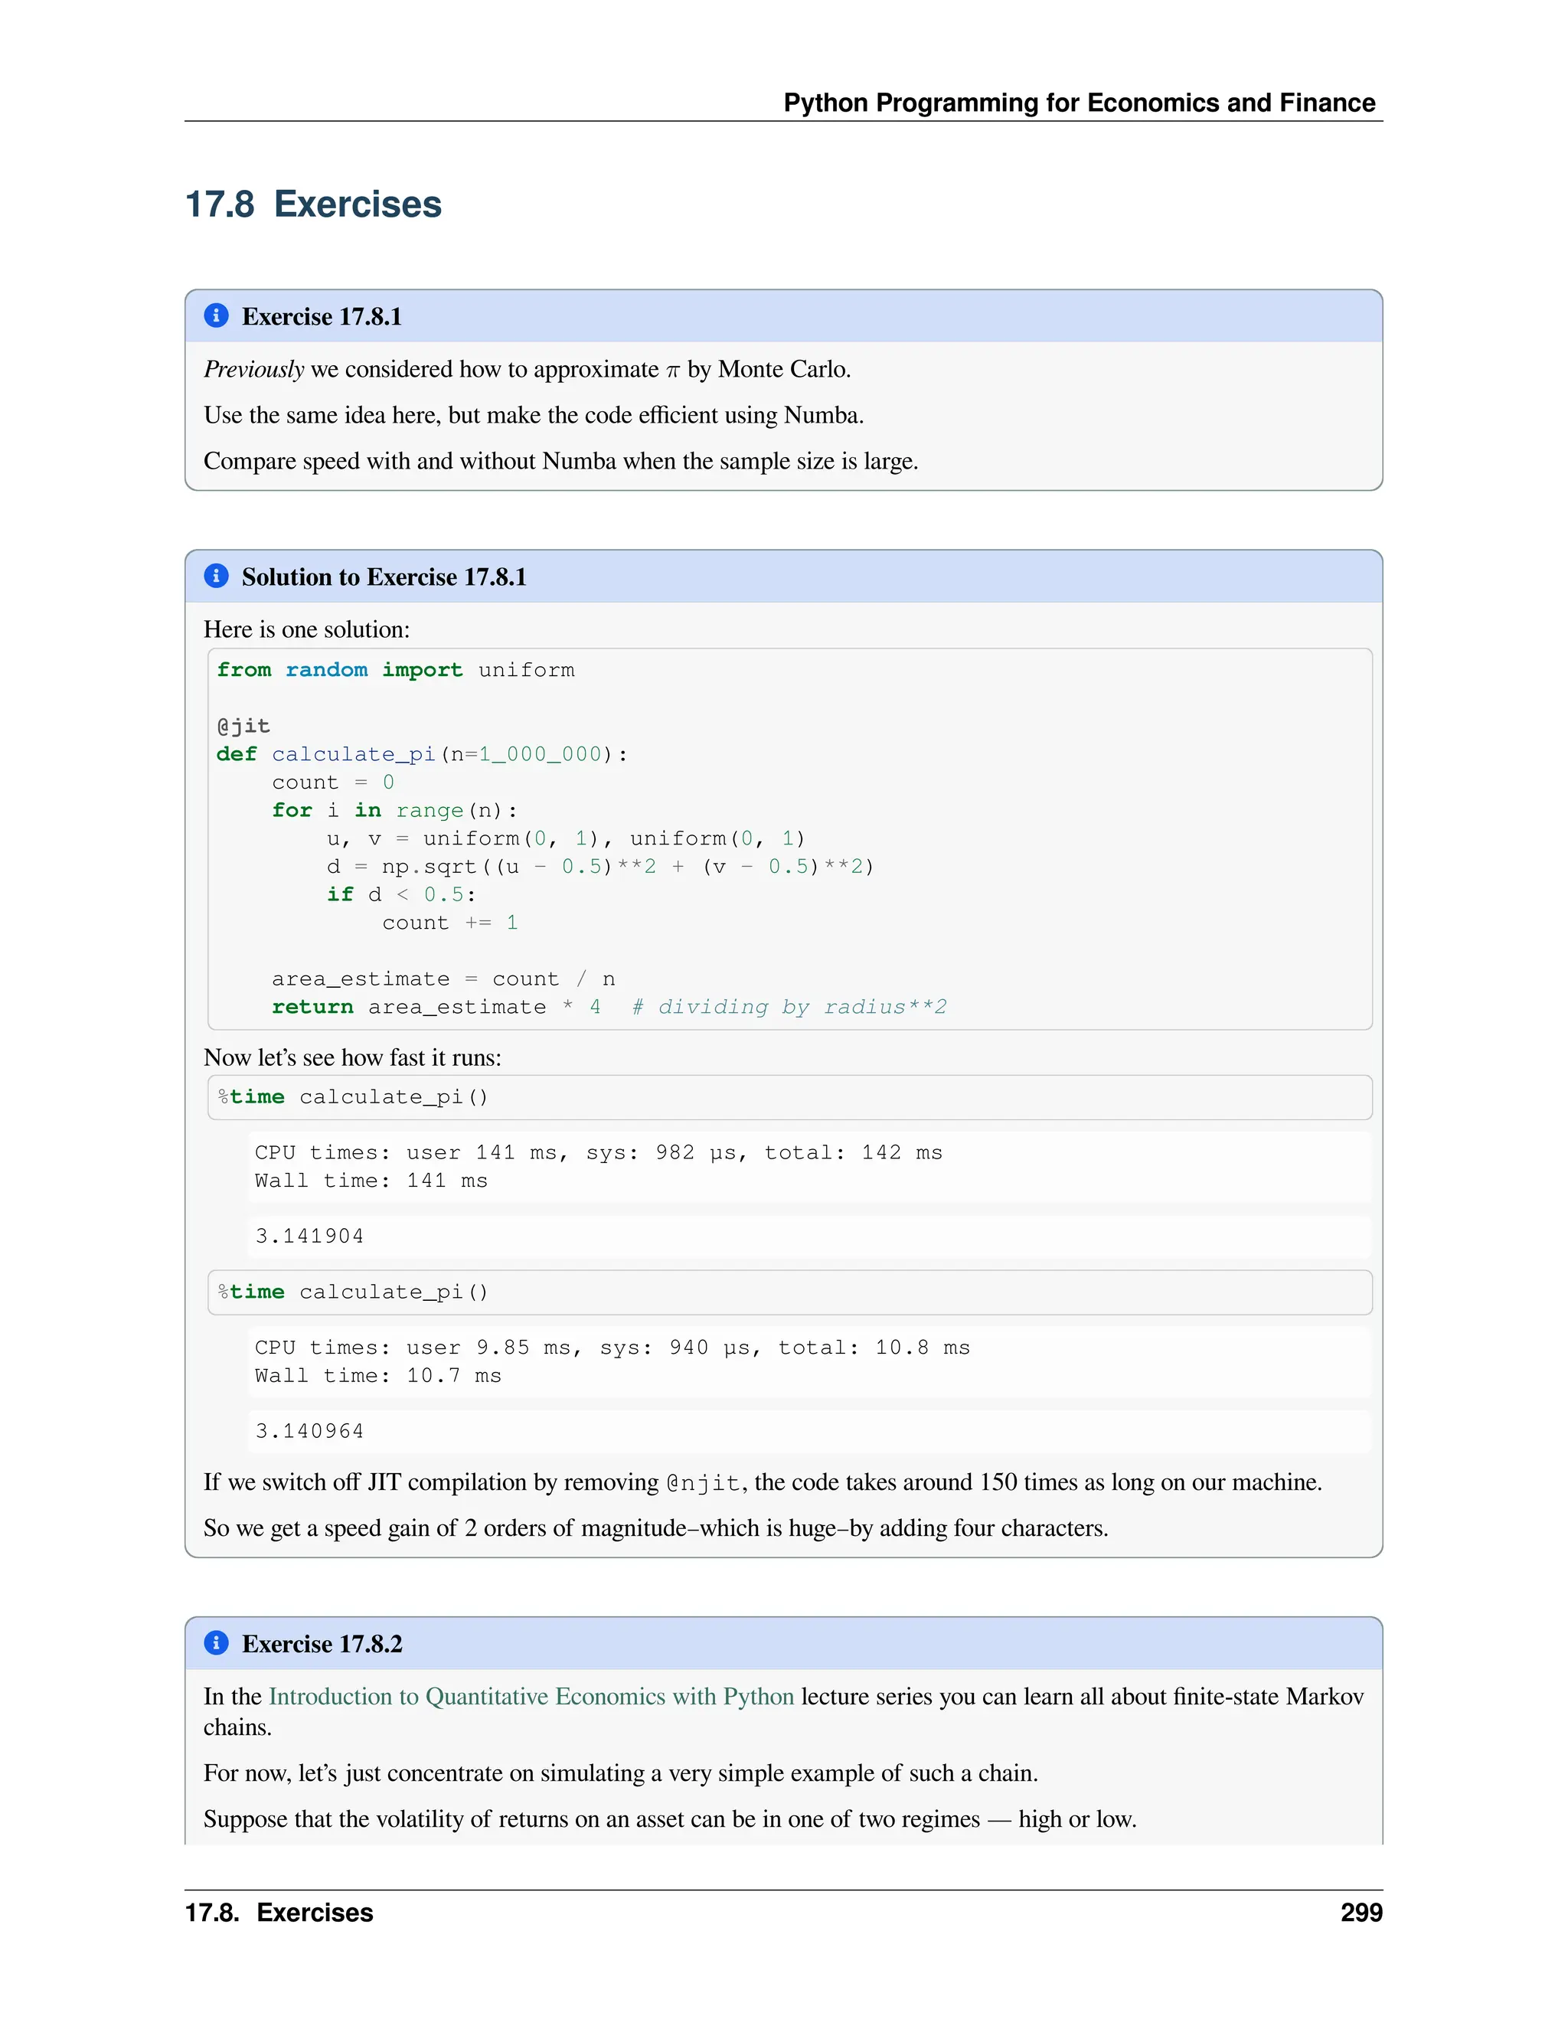The height and width of the screenshot is (2029, 1568).
Task: Click the output 'Wall time: 10.7 ms'
Action: click(378, 1376)
